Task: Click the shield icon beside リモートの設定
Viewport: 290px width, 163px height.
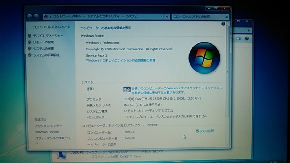Action: [29, 42]
